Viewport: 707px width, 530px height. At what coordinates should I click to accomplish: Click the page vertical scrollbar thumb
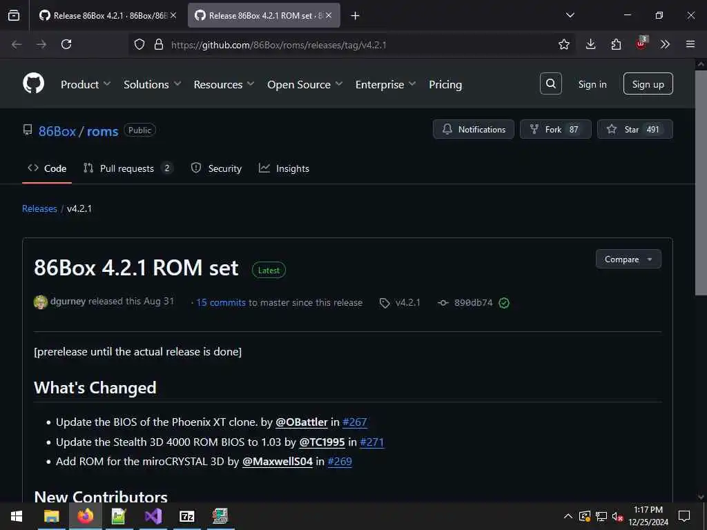click(701, 182)
